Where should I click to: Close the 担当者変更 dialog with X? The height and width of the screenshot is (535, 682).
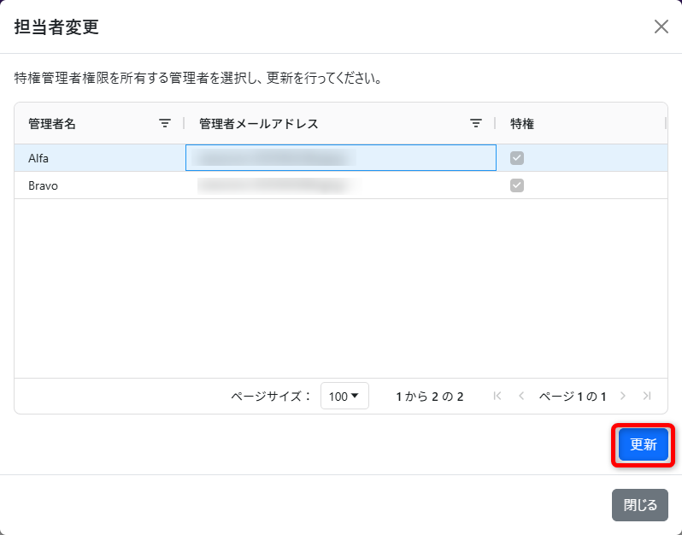click(661, 26)
